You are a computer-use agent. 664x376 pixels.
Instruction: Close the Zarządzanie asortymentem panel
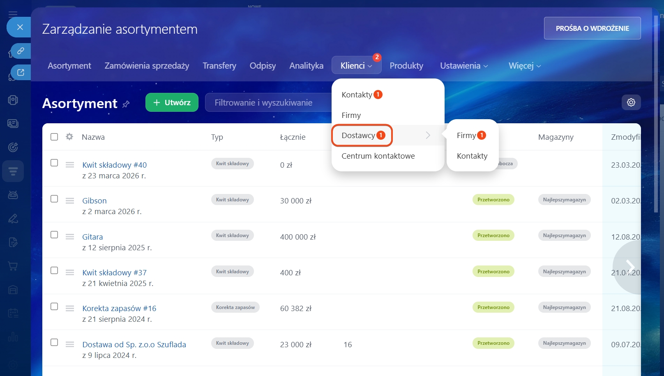point(20,27)
